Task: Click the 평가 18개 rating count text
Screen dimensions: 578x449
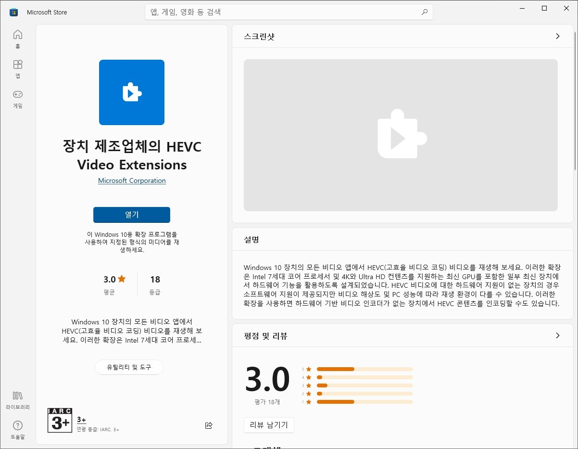Action: pos(267,402)
